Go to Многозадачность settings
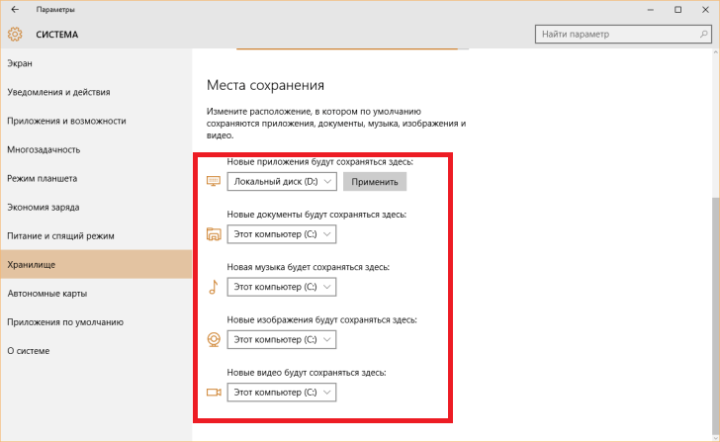 click(x=96, y=149)
